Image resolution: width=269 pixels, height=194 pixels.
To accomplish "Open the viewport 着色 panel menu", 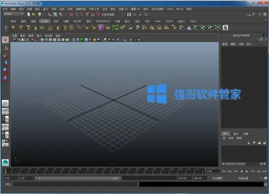I will 23,36.
